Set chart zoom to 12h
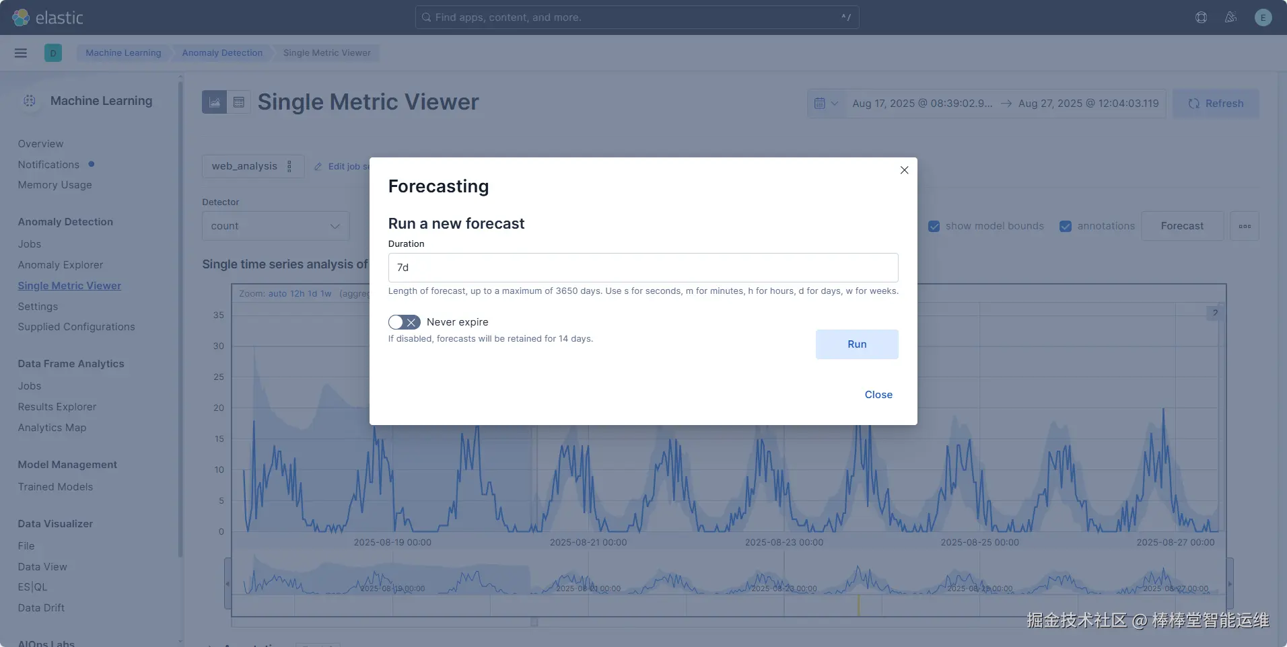Viewport: 1287px width, 647px height. click(x=298, y=294)
